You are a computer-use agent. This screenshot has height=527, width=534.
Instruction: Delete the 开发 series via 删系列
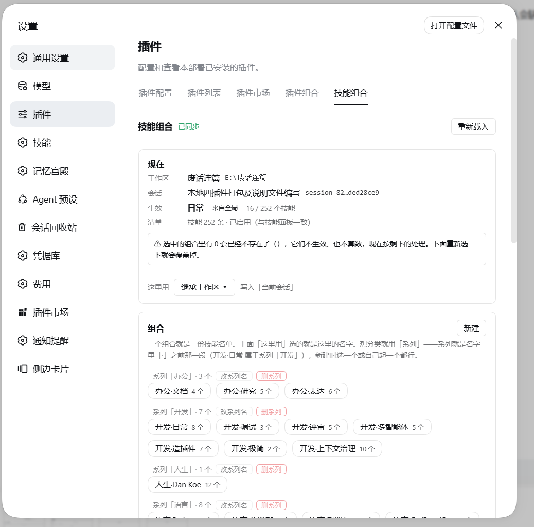point(272,412)
